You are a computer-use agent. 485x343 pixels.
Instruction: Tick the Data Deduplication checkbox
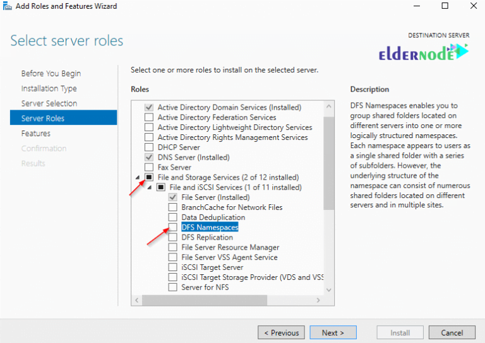(173, 217)
